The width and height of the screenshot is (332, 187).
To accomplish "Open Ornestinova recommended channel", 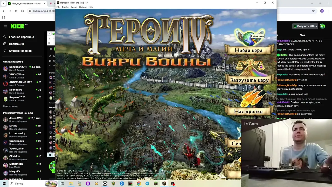I will tap(22, 142).
